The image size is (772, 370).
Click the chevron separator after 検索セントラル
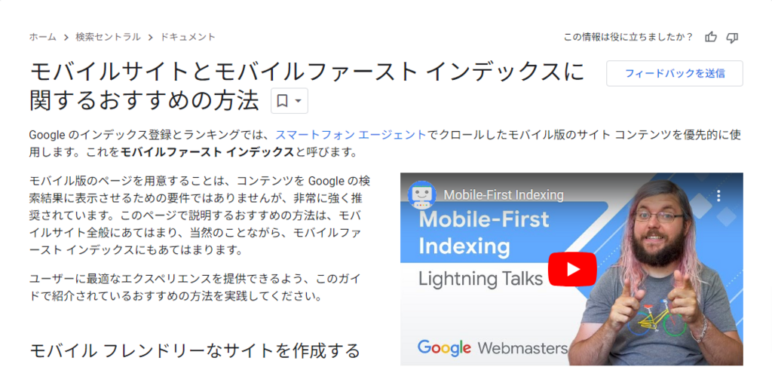(x=150, y=38)
